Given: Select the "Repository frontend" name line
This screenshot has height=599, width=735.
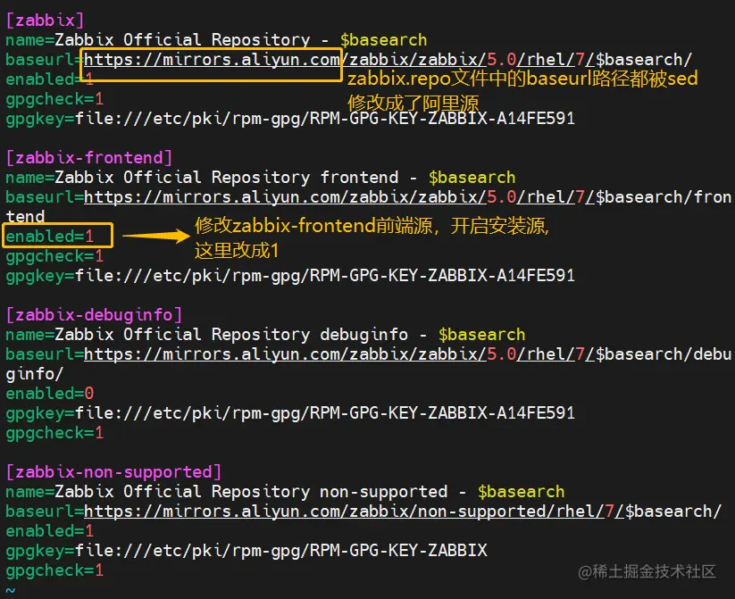Looking at the screenshot, I should point(261,177).
